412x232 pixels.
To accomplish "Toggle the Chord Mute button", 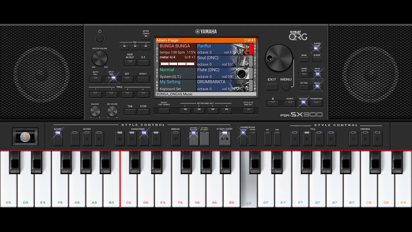I will [x=304, y=75].
